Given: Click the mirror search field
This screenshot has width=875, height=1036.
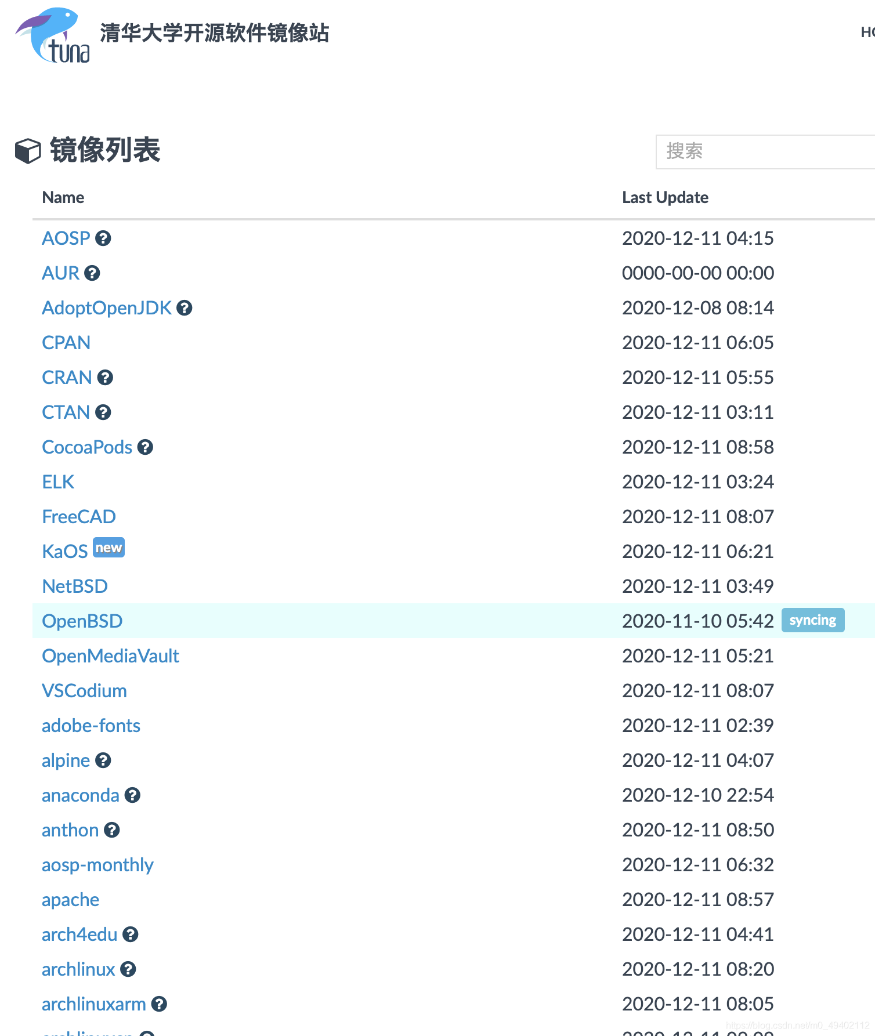Looking at the screenshot, I should (x=765, y=152).
